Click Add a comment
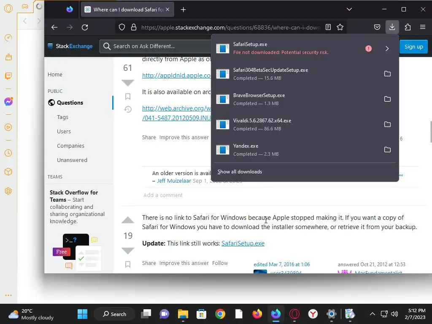The image size is (432, 324). point(163,195)
